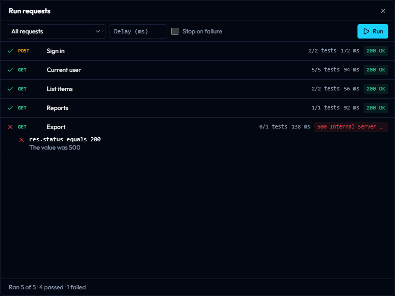Click the red X beside res.status equals 200

(22, 140)
